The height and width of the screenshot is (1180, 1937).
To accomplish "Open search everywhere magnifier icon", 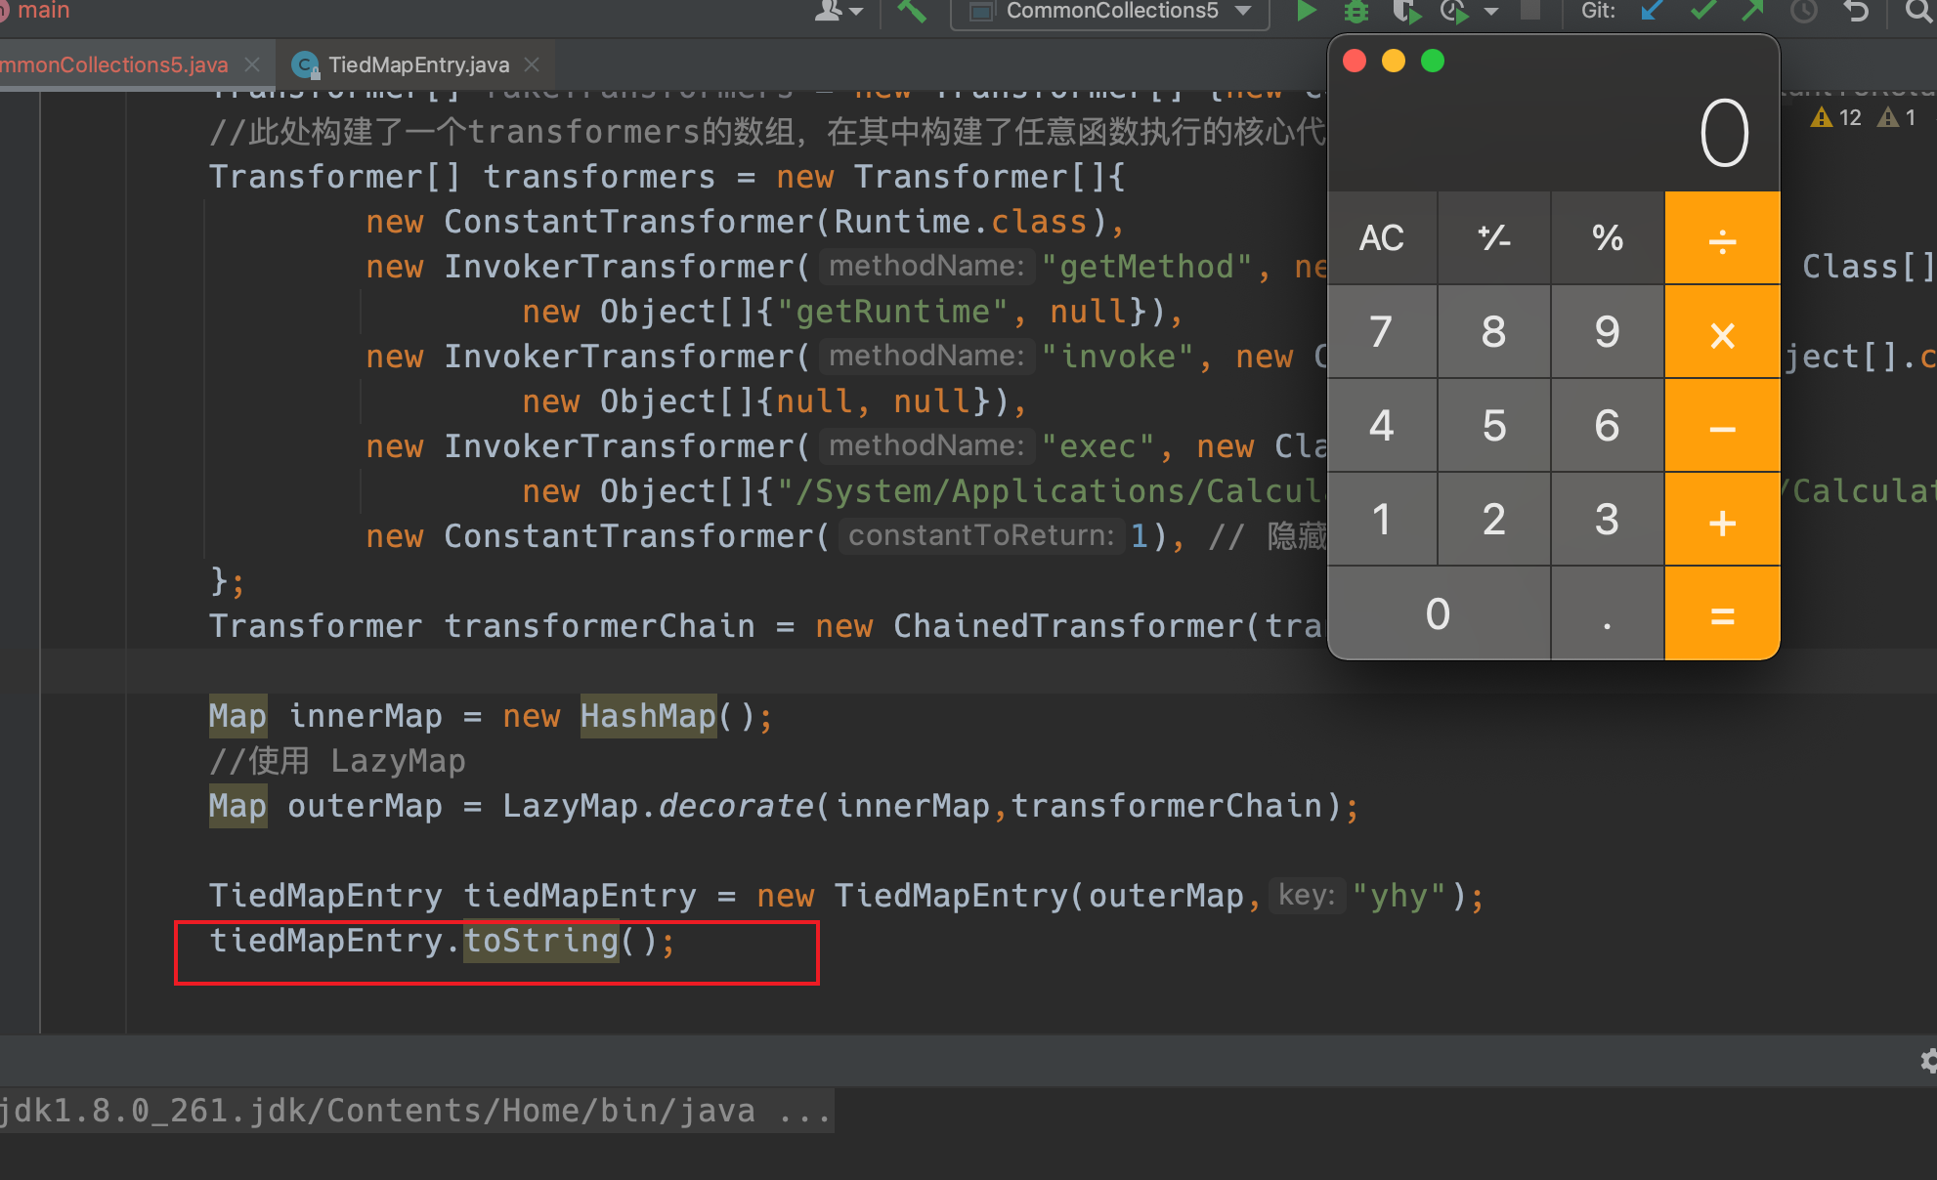I will tap(1917, 11).
